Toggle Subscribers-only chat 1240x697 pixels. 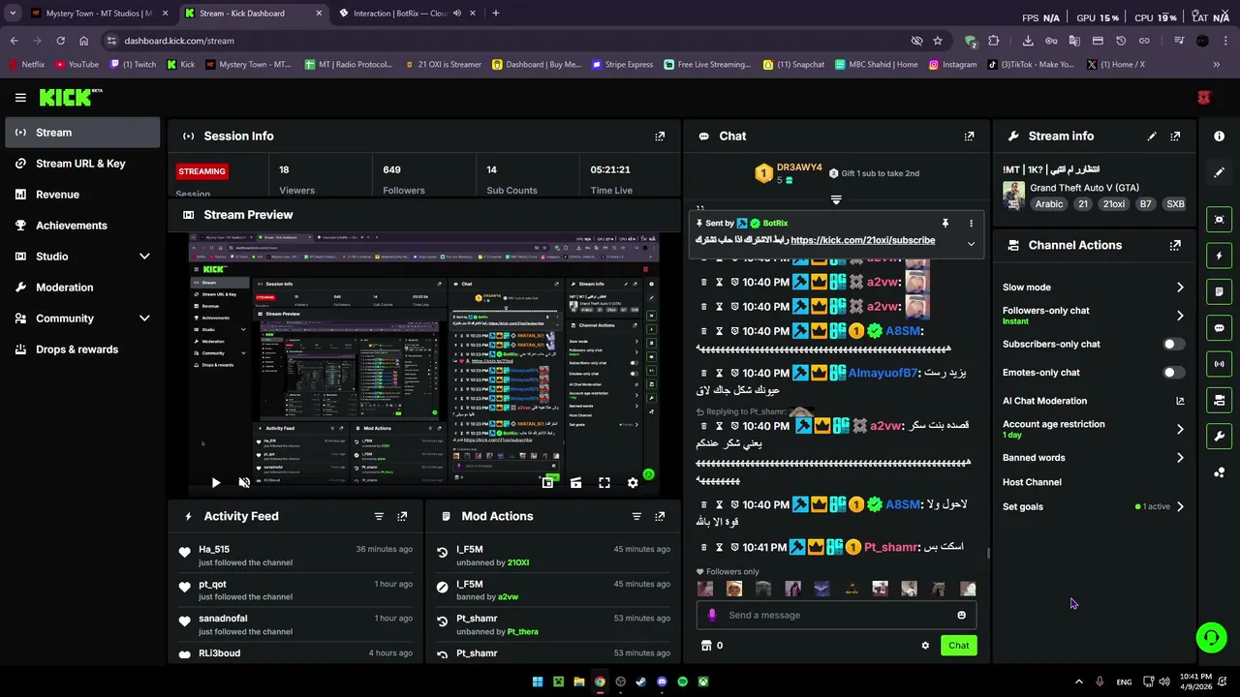pyautogui.click(x=1172, y=345)
